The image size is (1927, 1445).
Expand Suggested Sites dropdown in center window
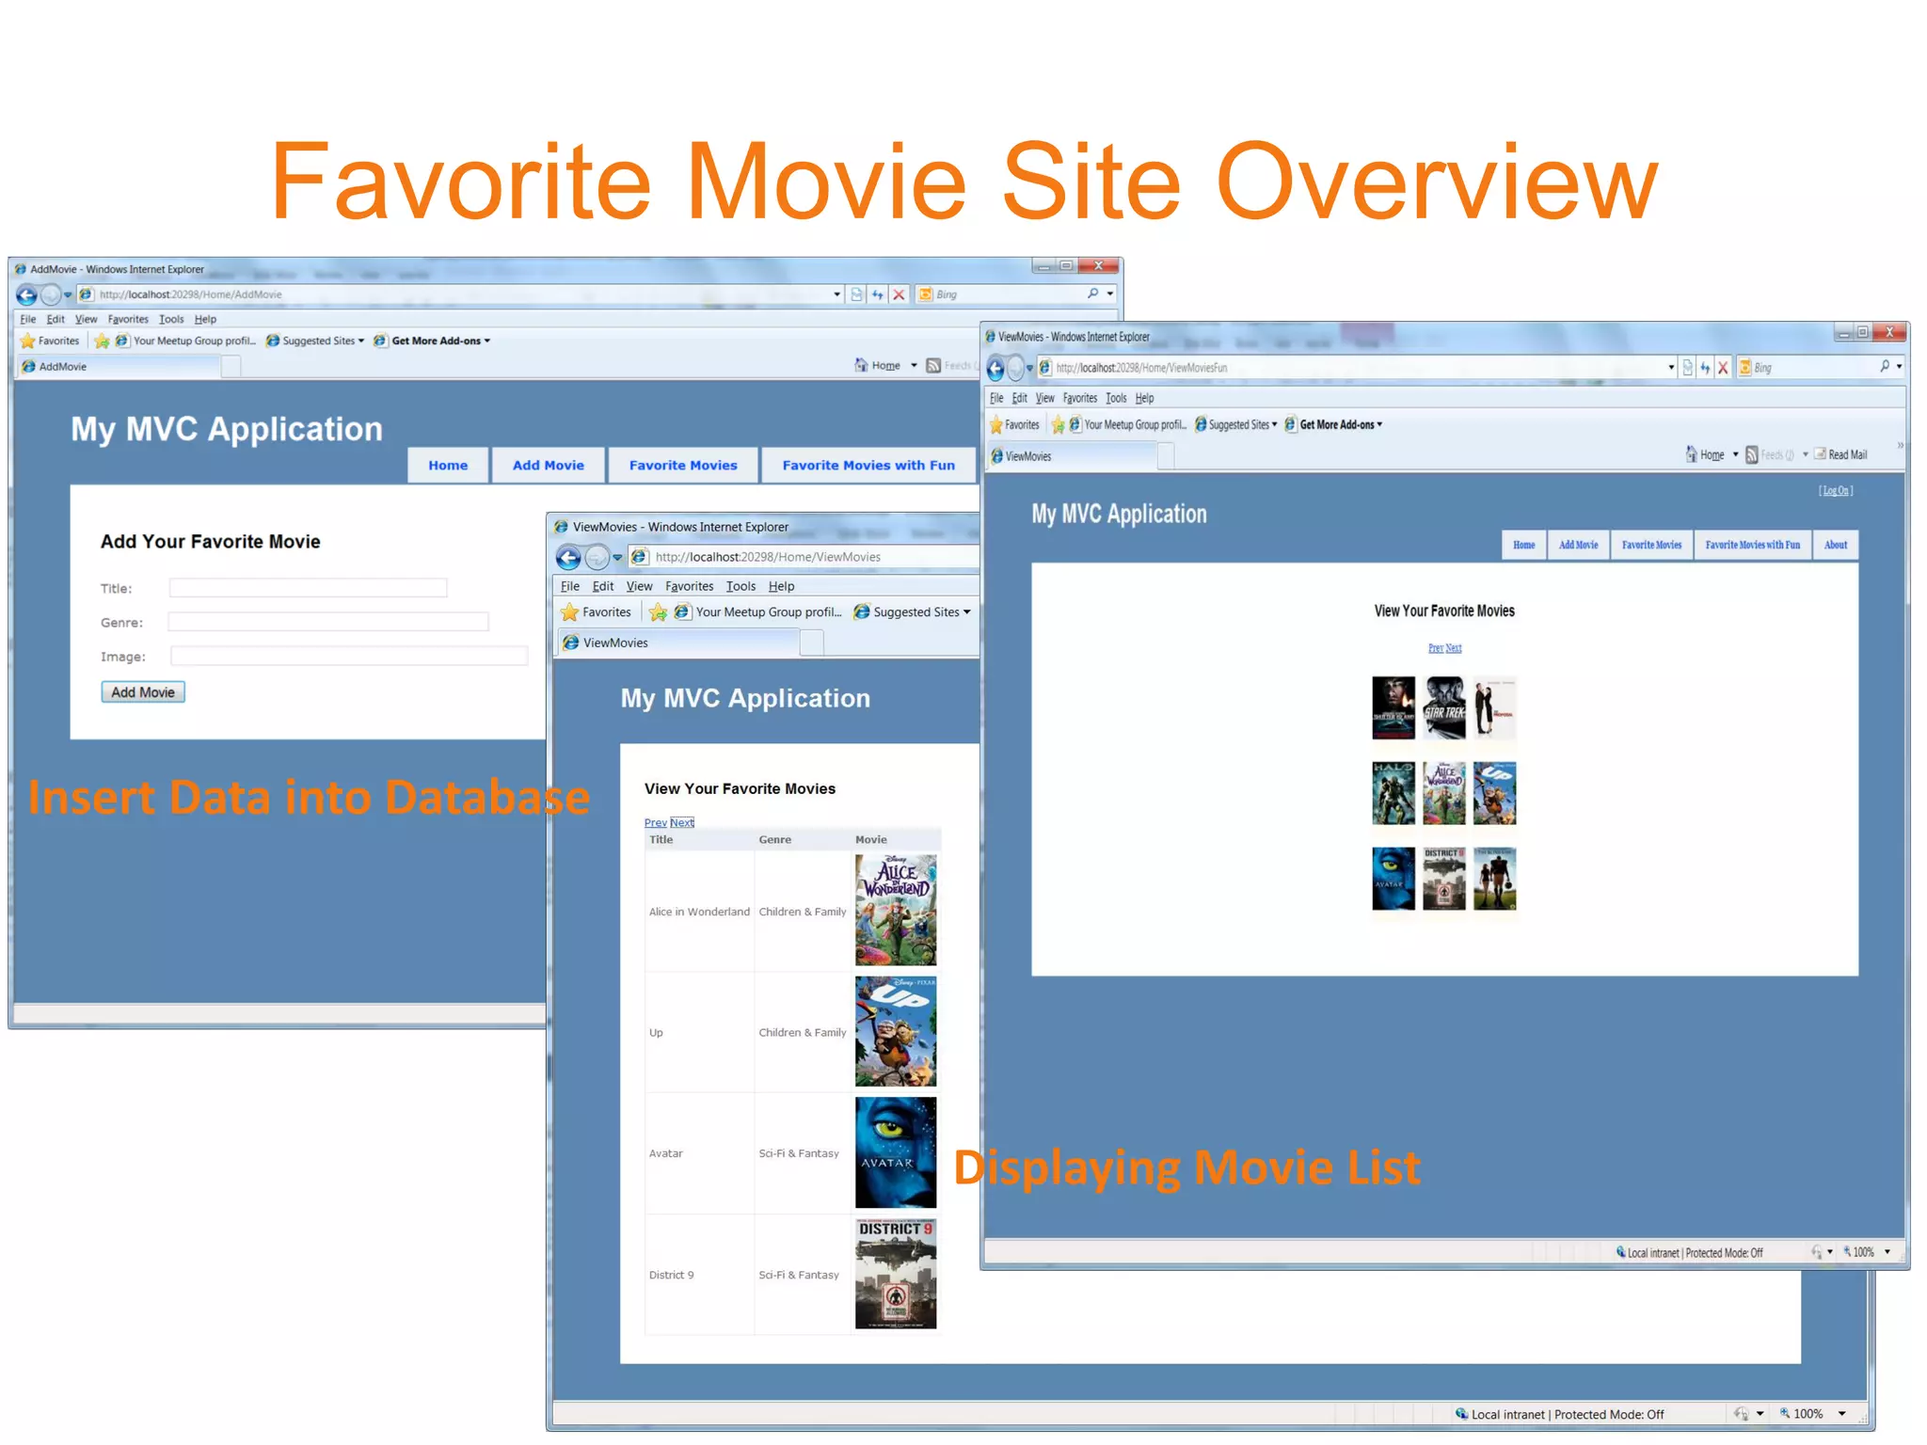tap(967, 612)
